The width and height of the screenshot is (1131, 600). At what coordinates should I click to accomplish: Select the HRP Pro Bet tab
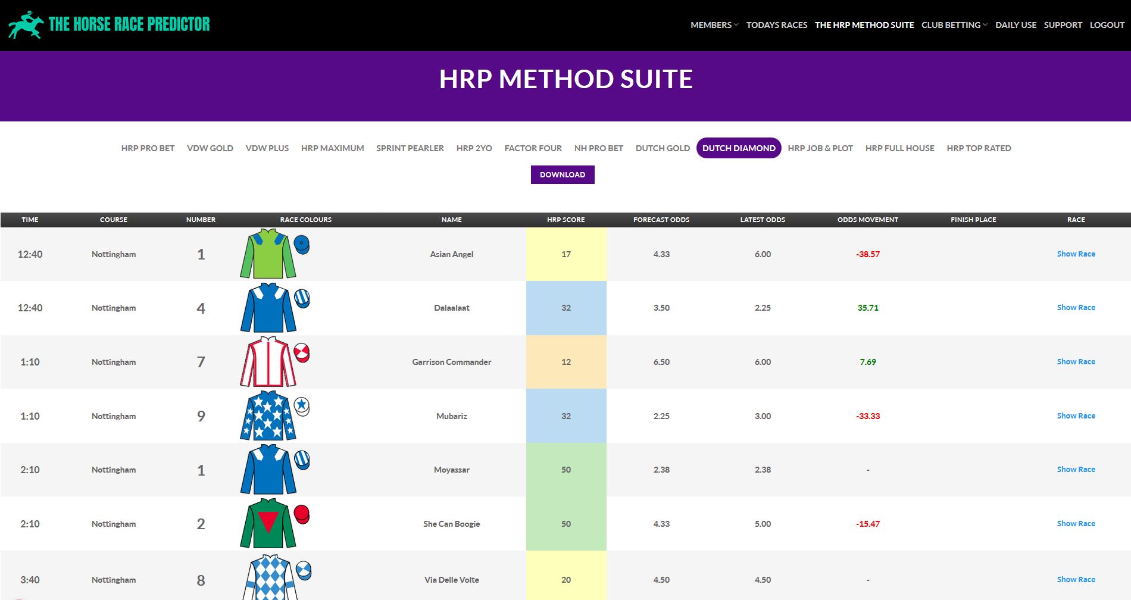click(x=148, y=148)
